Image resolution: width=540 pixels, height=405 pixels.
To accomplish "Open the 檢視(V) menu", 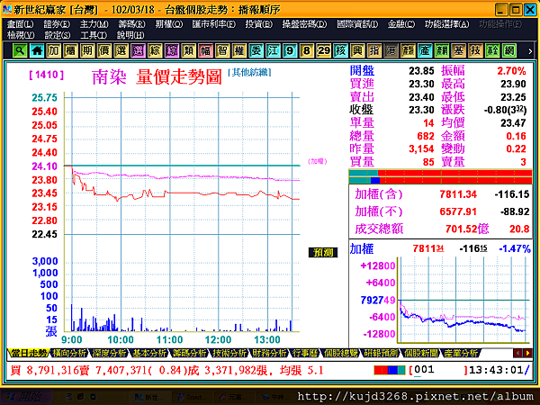I will (21, 35).
